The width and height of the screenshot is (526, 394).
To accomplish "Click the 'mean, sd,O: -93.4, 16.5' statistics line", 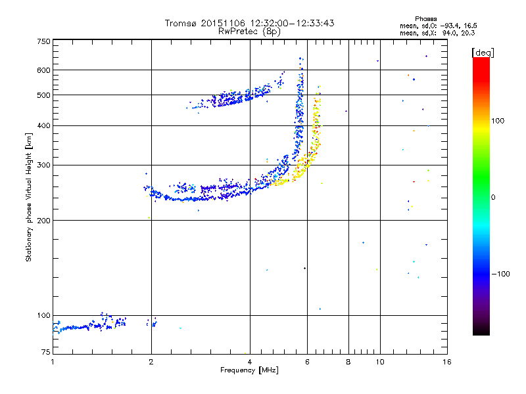I will click(438, 26).
